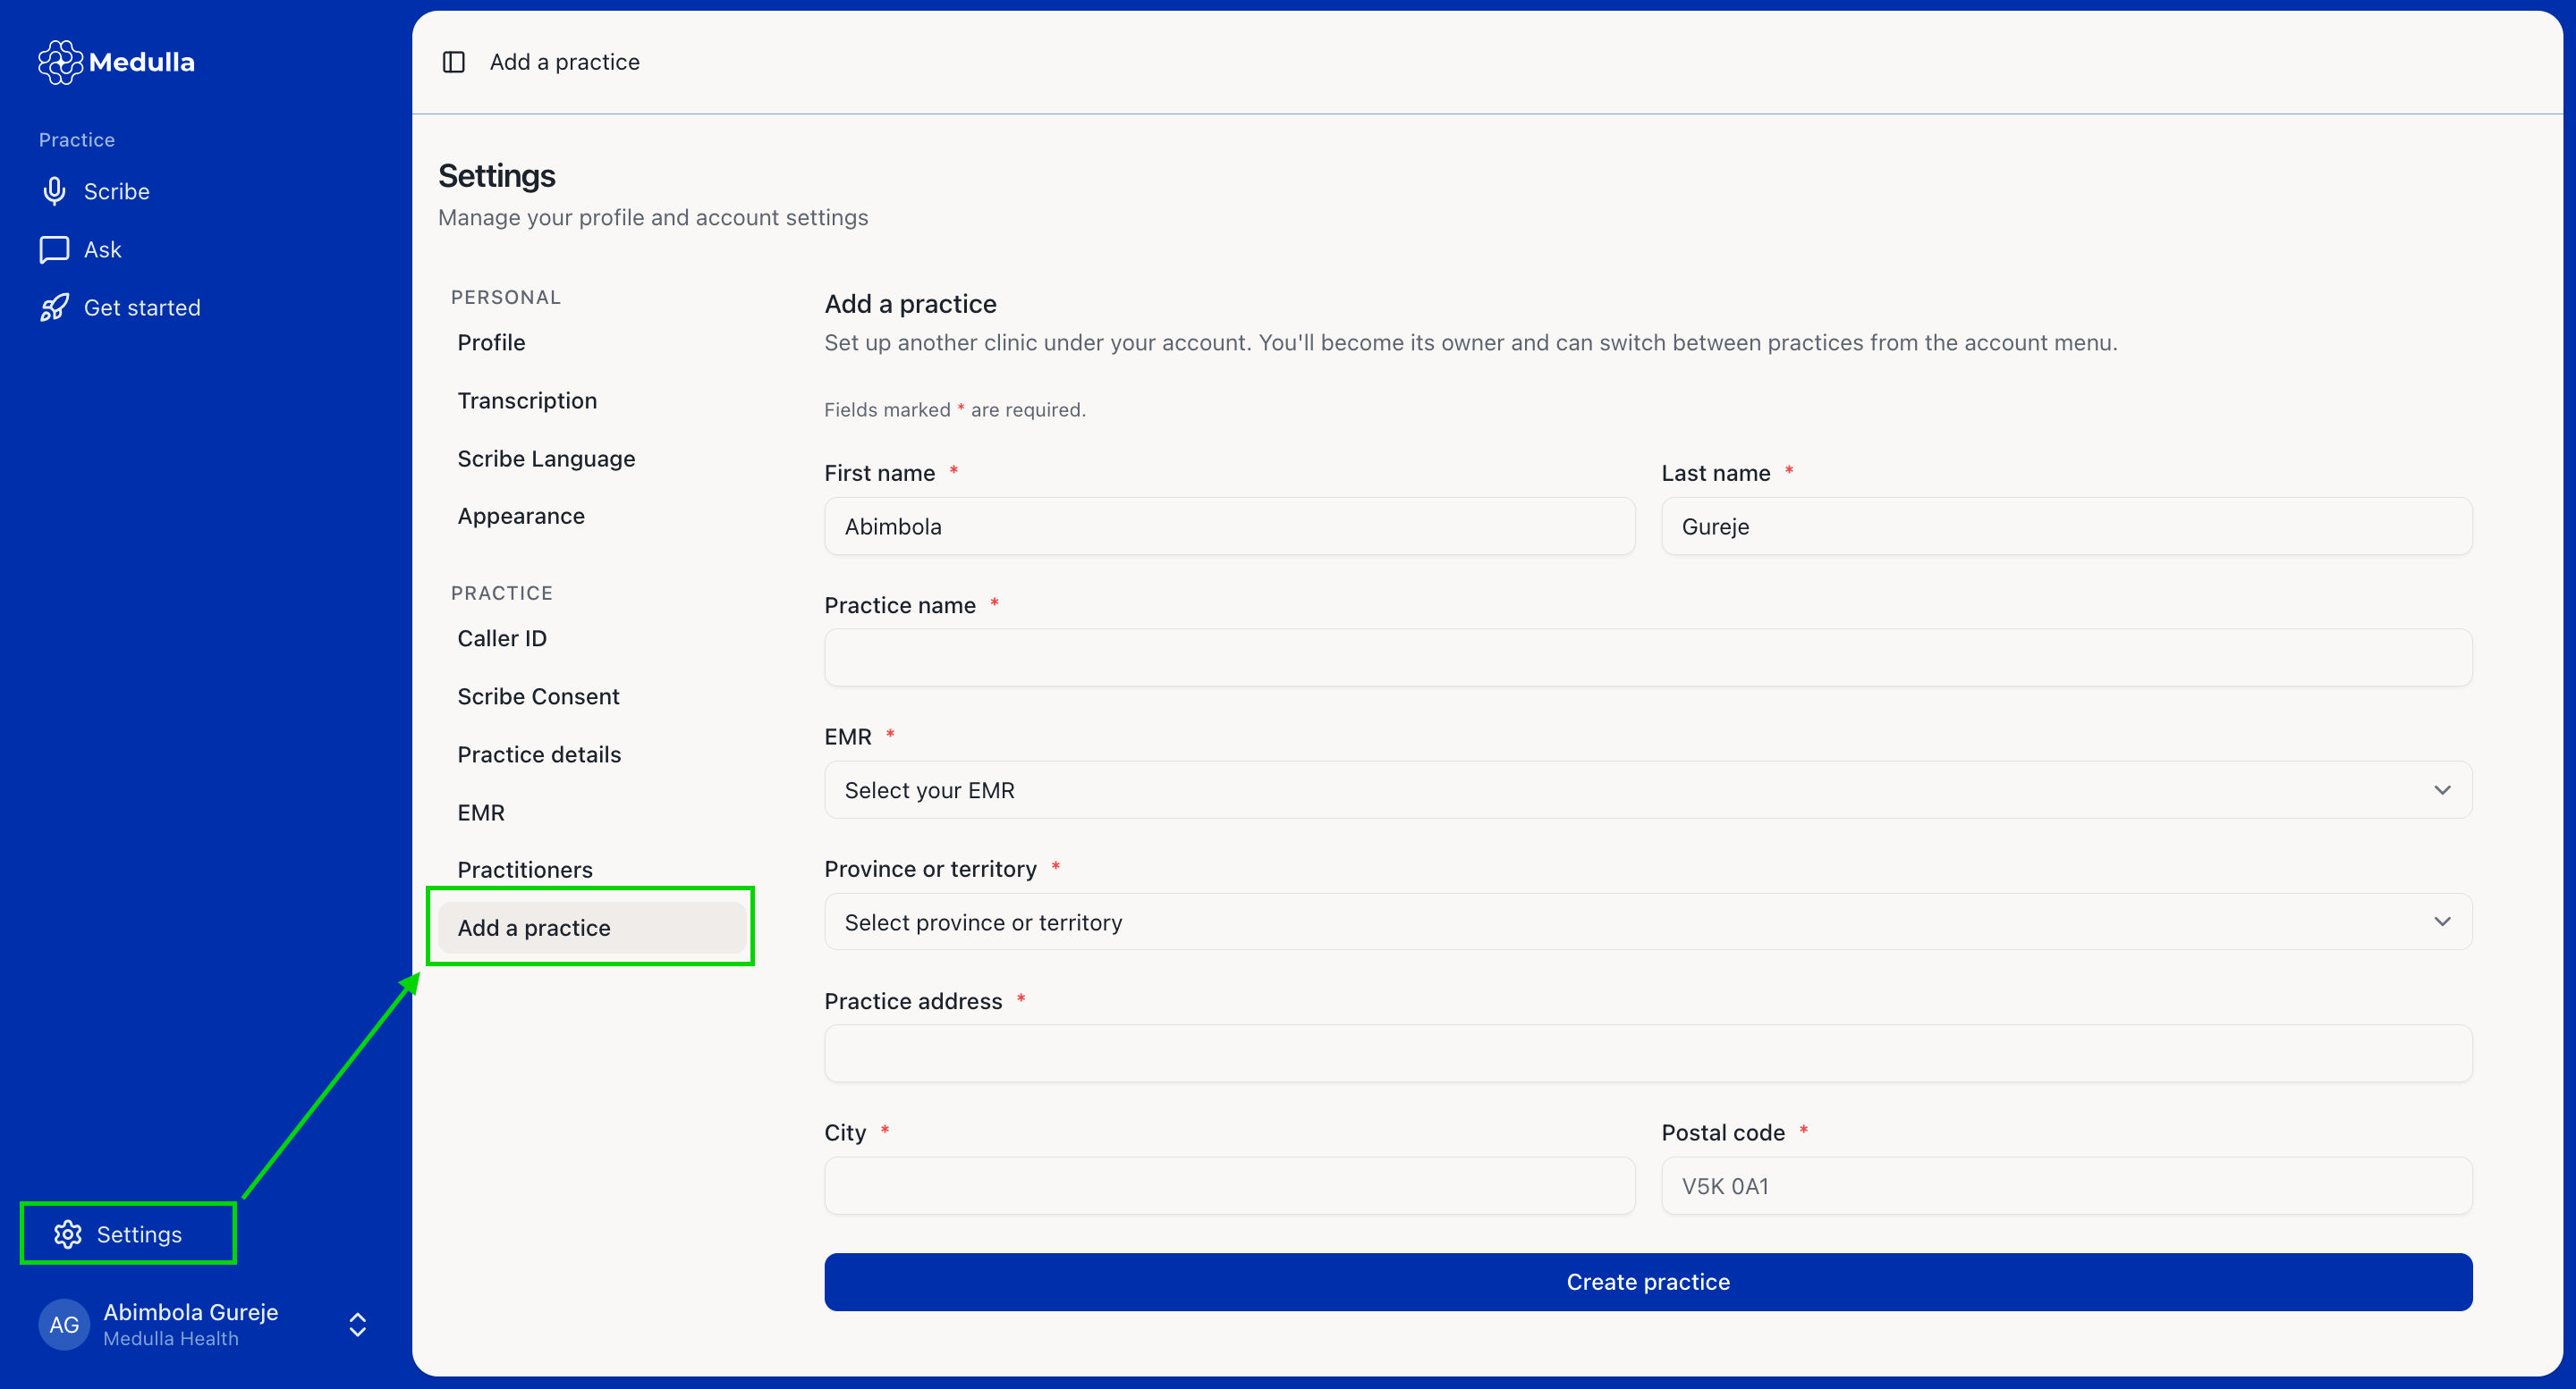Open Get started from the sidebar
2576x1389 pixels.
[142, 307]
